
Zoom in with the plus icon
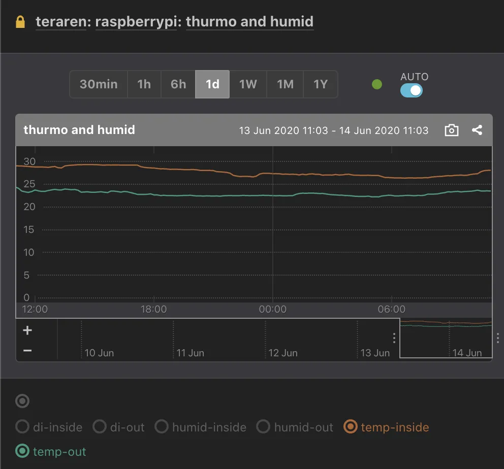[27, 331]
